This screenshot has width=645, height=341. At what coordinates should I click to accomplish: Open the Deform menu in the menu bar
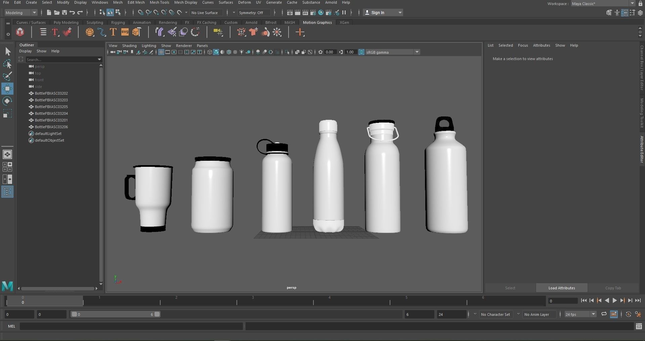(x=244, y=2)
